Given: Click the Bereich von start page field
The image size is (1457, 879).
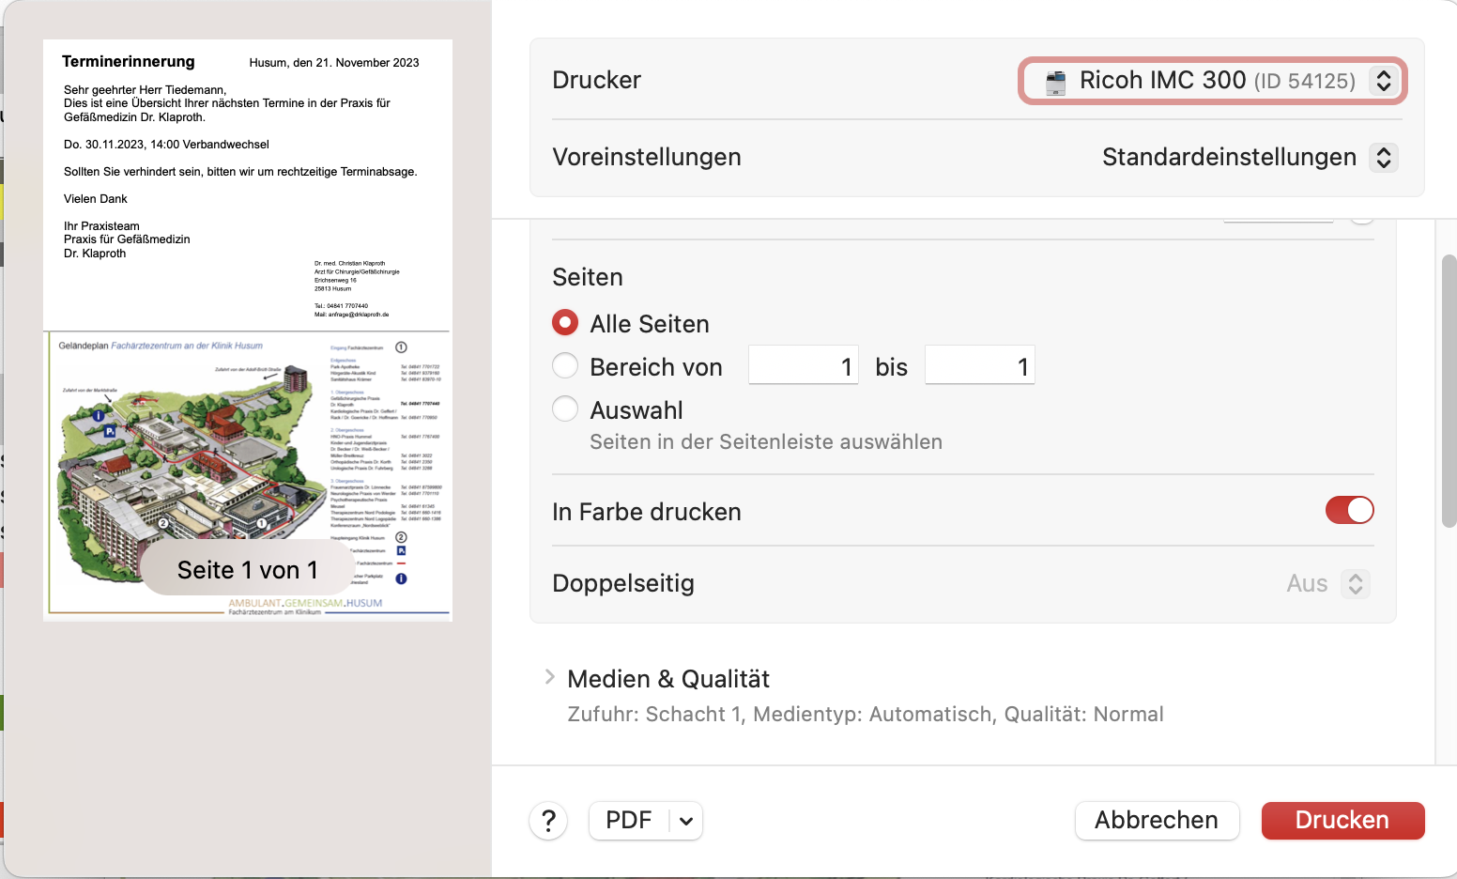Looking at the screenshot, I should point(804,365).
